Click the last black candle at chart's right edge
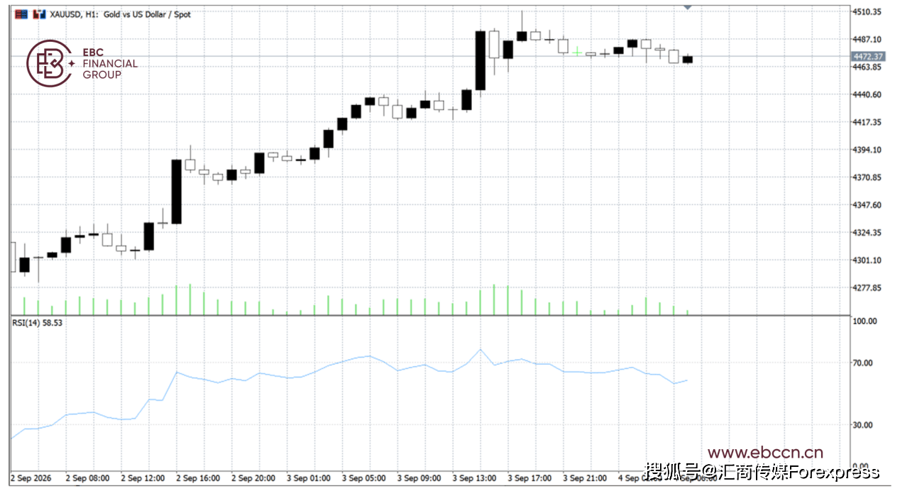This screenshot has height=491, width=900. point(687,60)
